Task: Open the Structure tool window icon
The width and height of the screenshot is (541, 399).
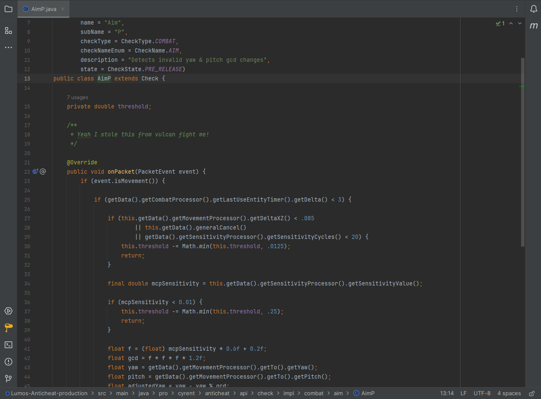Action: pyautogui.click(x=8, y=30)
